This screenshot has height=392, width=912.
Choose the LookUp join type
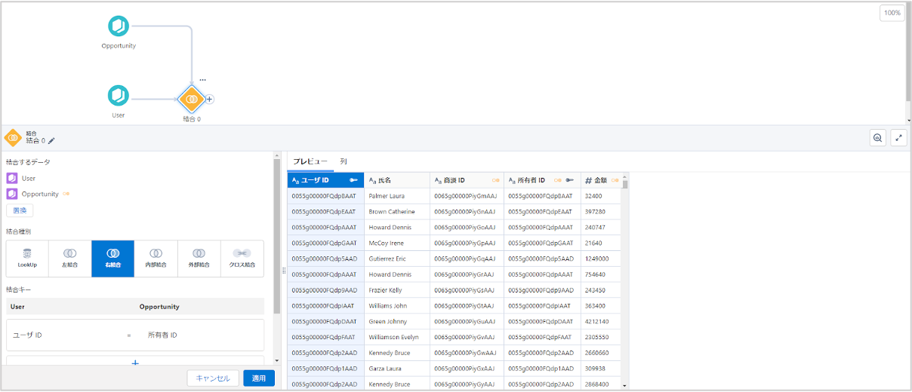pos(27,259)
